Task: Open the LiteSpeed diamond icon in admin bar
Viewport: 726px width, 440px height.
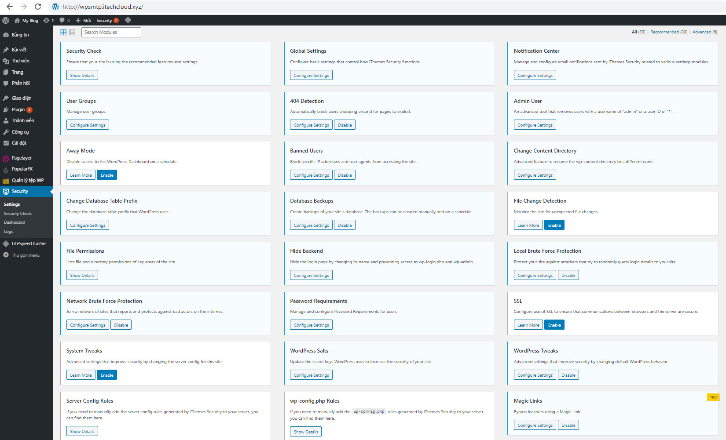Action: [x=128, y=20]
